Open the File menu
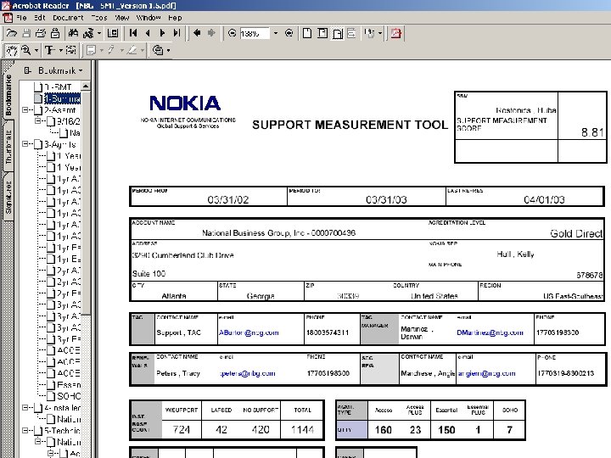The height and width of the screenshot is (458, 611). pyautogui.click(x=21, y=18)
